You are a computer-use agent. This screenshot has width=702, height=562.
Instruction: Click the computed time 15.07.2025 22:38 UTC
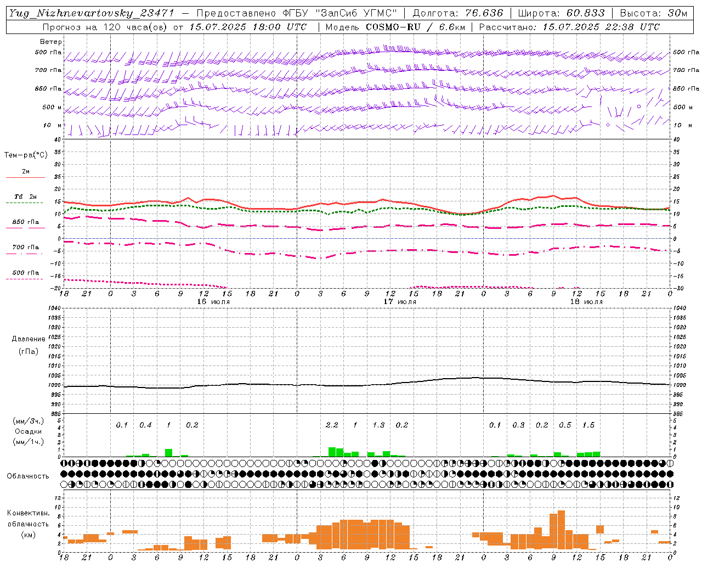tap(601, 27)
